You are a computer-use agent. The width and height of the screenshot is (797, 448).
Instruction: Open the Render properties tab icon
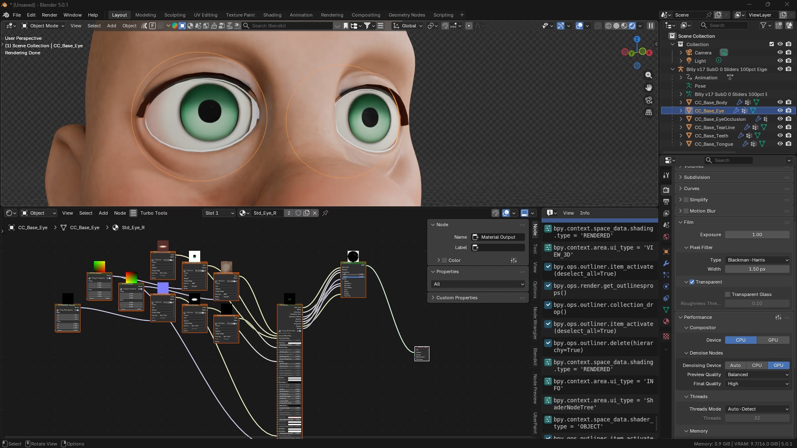click(666, 190)
